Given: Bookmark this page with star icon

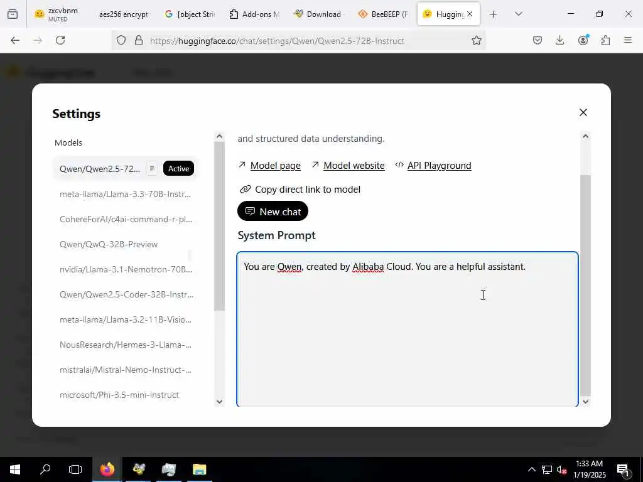Looking at the screenshot, I should coord(477,40).
